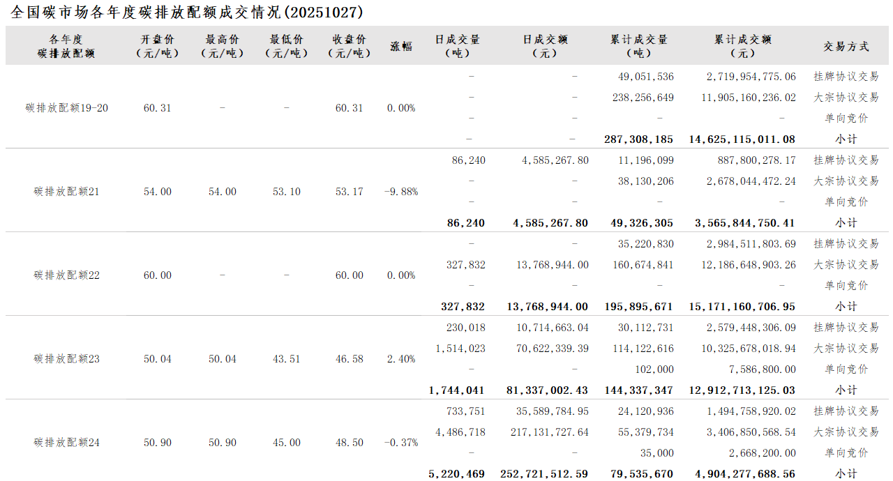893x481 pixels.
Task: Select the 43.51 lowest price cell
Action: (286, 359)
